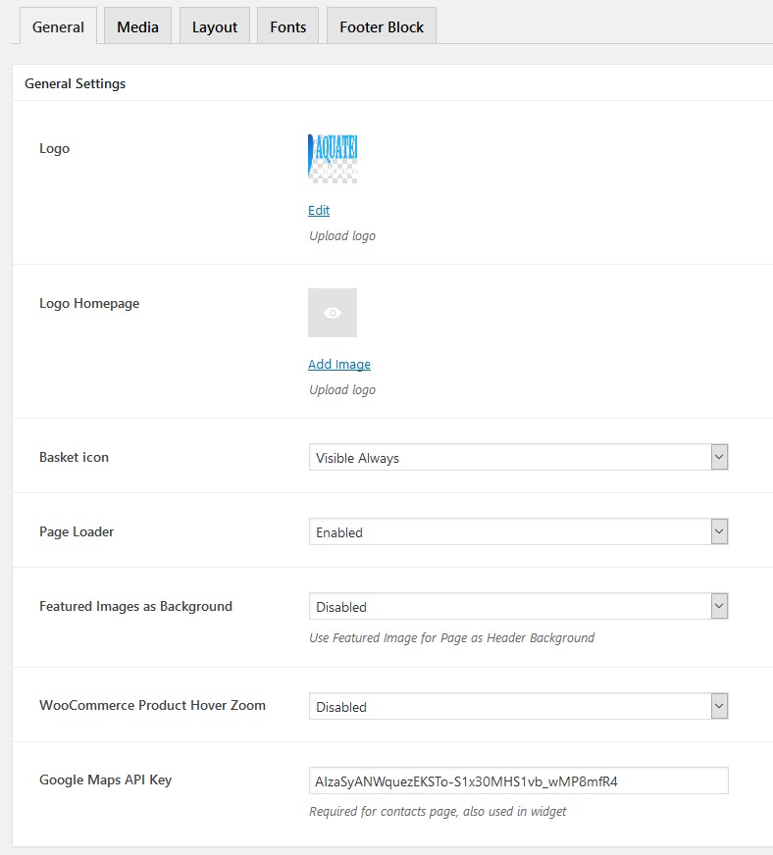Switch to the Fonts tab

288,26
